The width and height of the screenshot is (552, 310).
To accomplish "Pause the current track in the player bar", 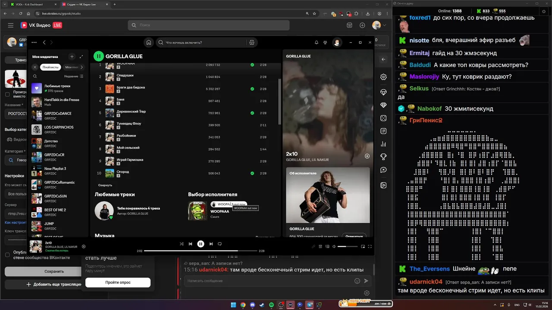I will point(201,244).
